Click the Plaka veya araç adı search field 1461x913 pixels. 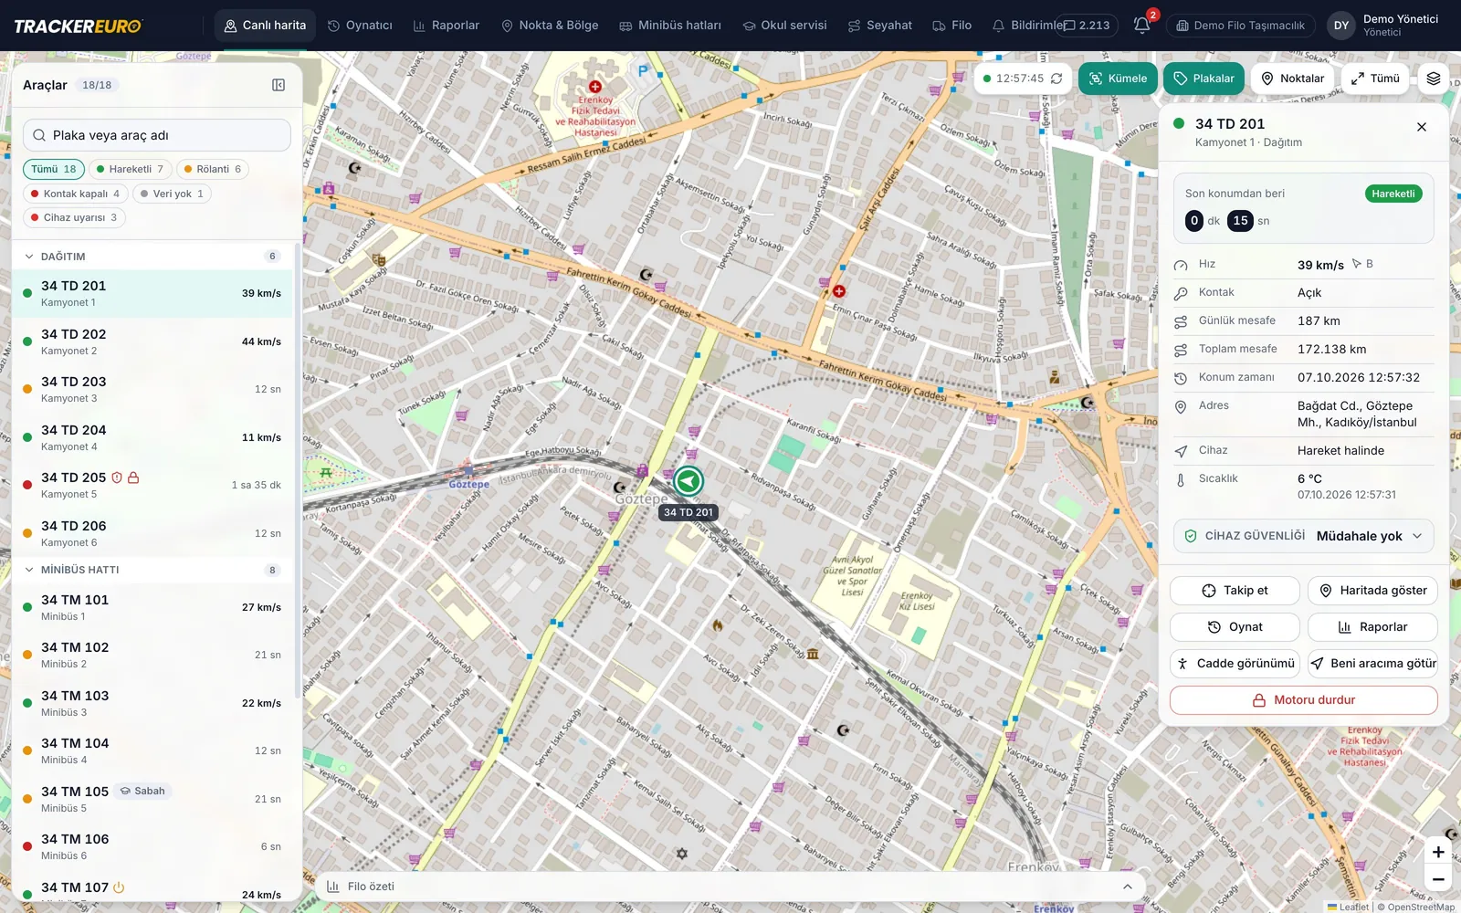[157, 135]
